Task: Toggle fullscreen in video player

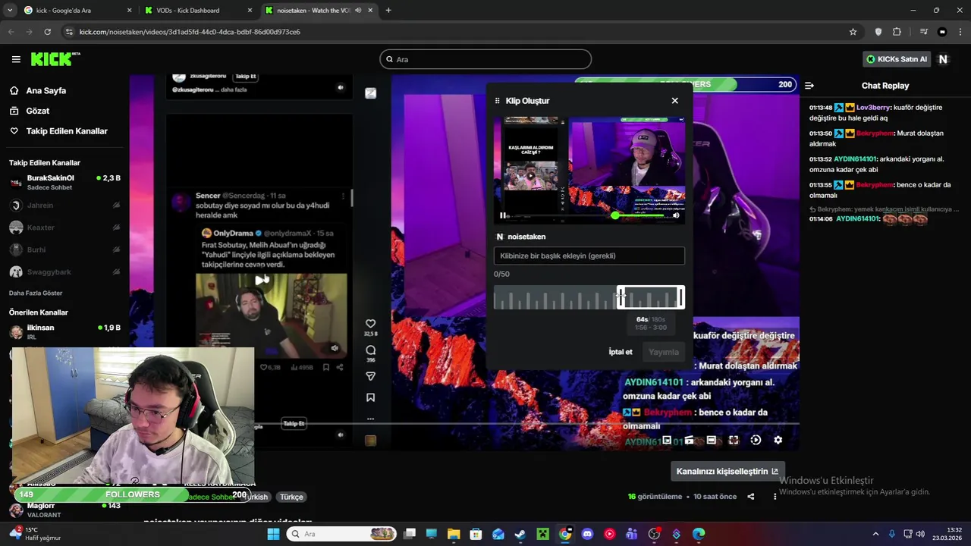Action: coord(734,440)
